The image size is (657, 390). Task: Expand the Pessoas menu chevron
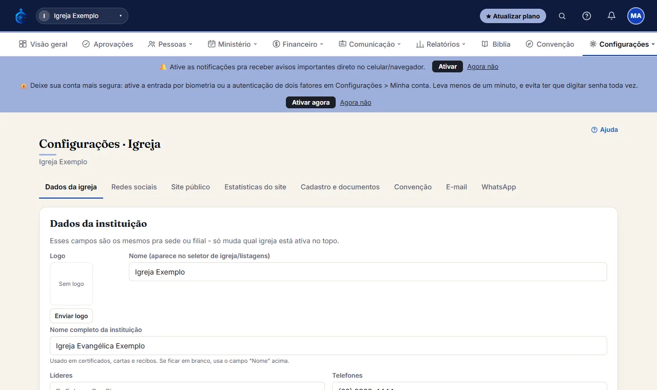click(x=190, y=44)
